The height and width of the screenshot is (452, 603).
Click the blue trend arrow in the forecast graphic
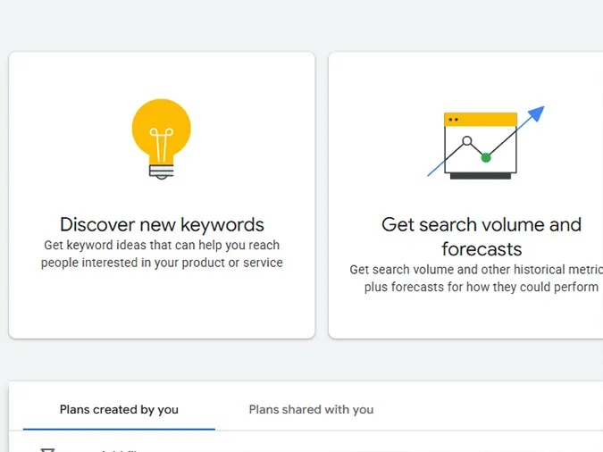(534, 115)
